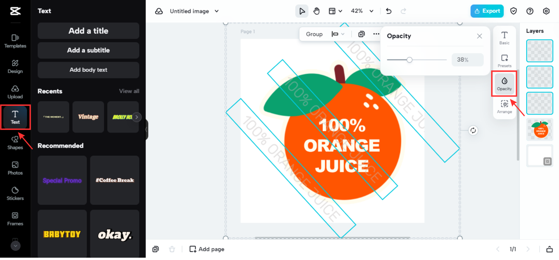Open the settings hexagon icon
The image size is (559, 260).
[x=546, y=11]
